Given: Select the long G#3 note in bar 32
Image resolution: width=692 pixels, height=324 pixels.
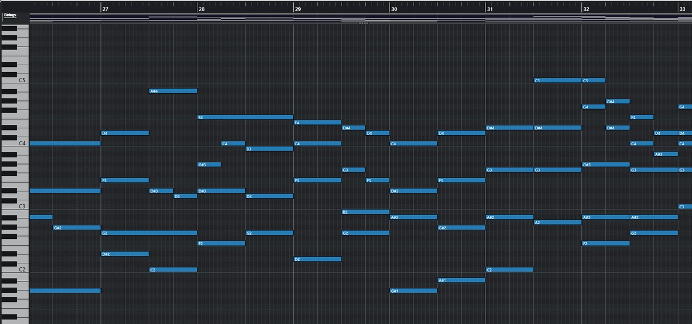Looking at the screenshot, I should pos(606,165).
